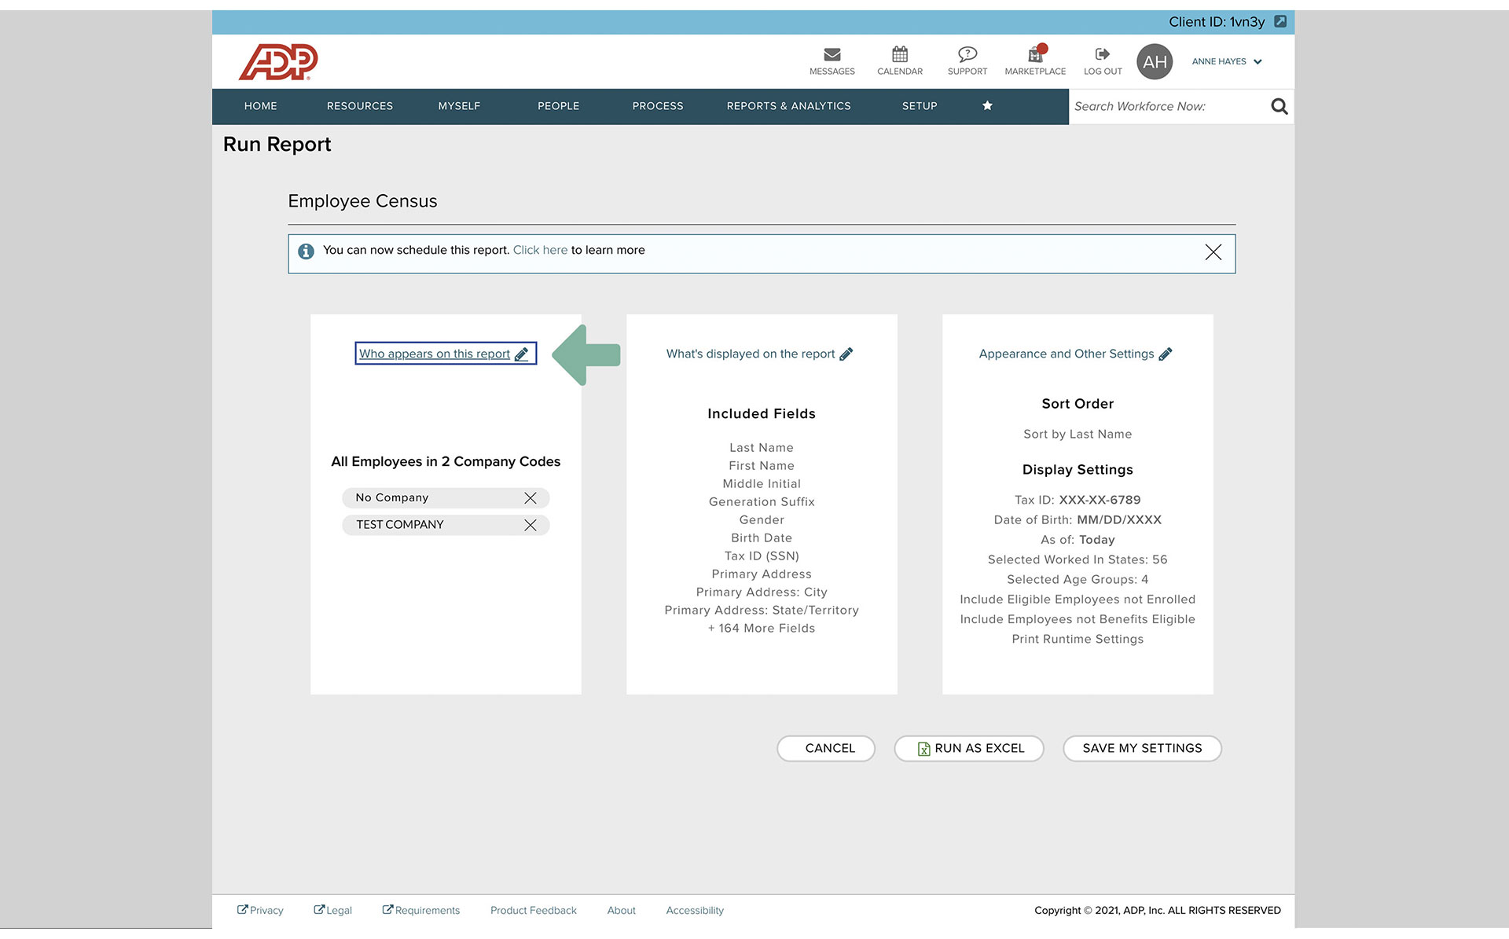Viewport: 1509px width, 939px height.
Task: Remove the No Company filter chip
Action: click(531, 498)
